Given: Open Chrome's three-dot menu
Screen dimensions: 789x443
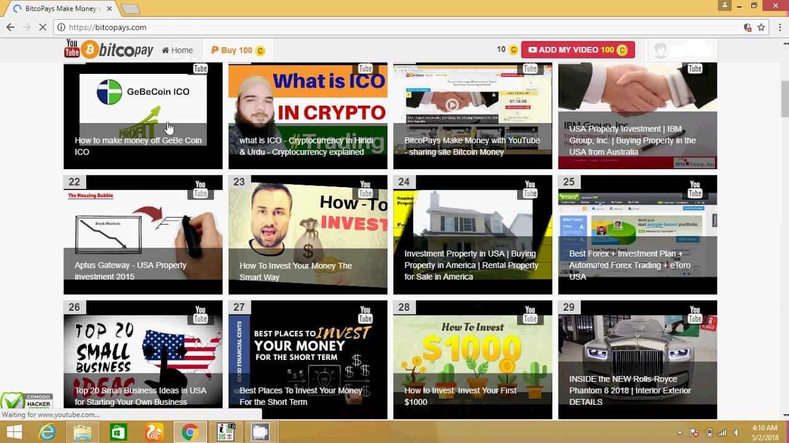Looking at the screenshot, I should click(x=779, y=27).
